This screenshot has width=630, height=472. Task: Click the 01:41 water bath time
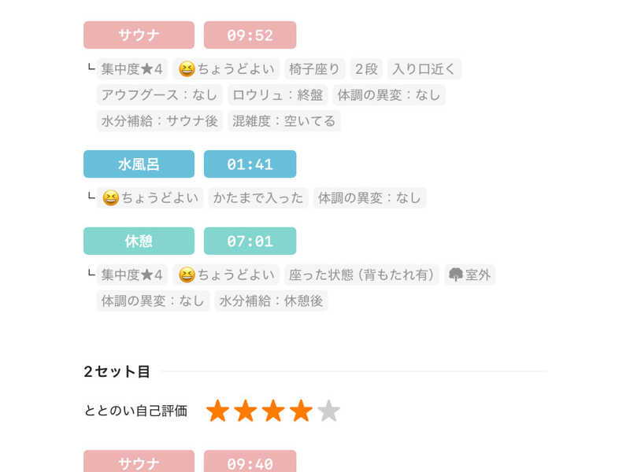pos(250,164)
